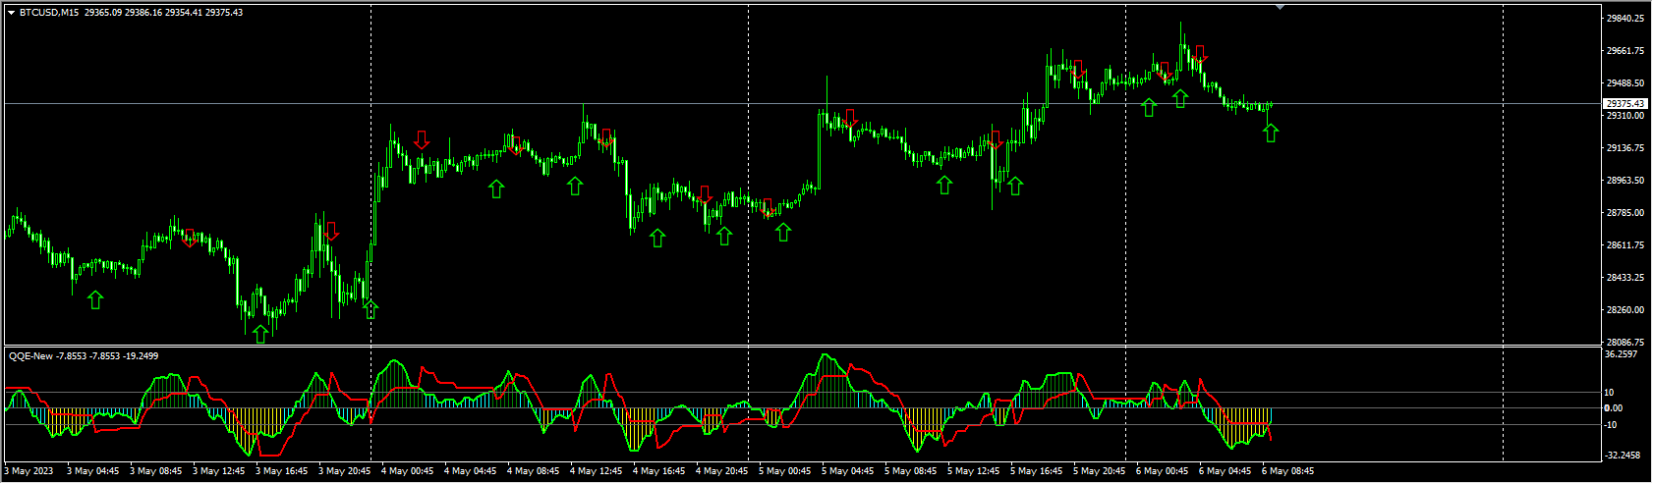Screen dimensions: 1653x484
Task: Select the red sell arrow at the highest peak
Action: (1199, 53)
